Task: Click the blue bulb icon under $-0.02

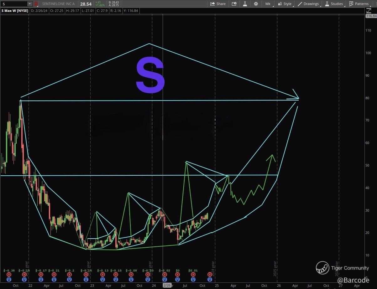Action: (x=164, y=279)
